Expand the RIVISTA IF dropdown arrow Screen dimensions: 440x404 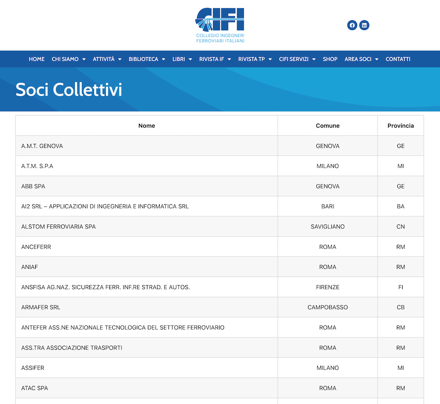coord(229,59)
